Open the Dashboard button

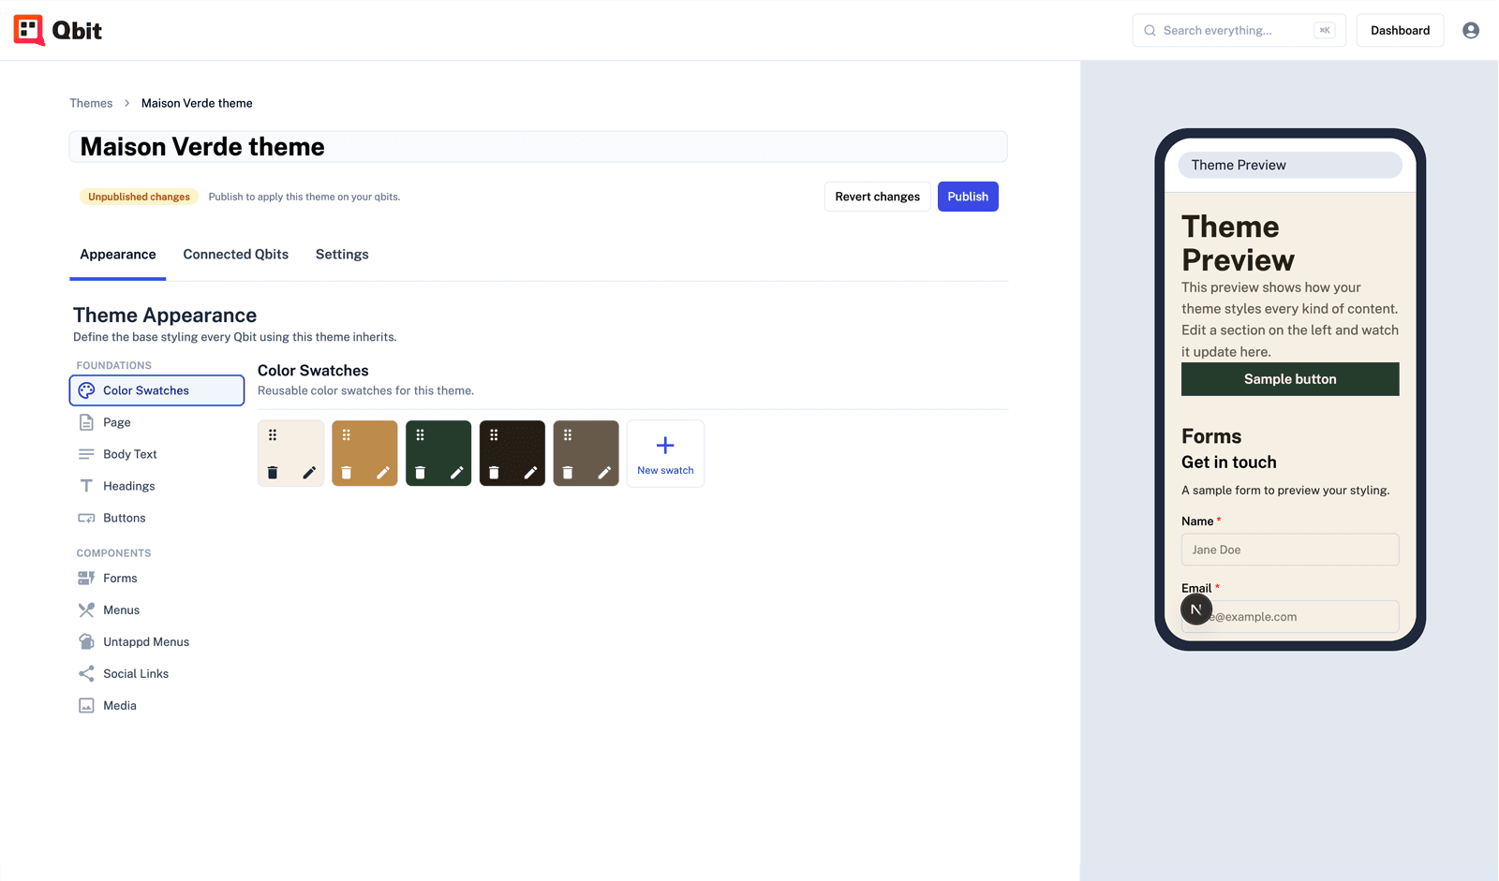(x=1400, y=30)
